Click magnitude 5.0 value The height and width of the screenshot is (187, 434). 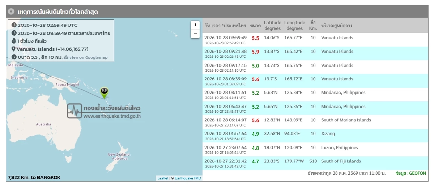pyautogui.click(x=255, y=66)
